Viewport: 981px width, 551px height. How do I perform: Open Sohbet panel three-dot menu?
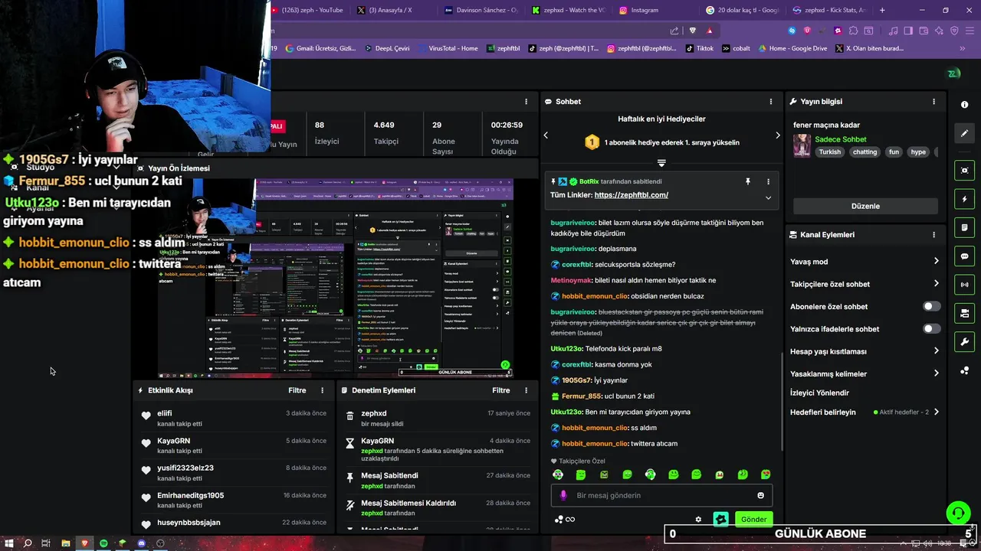coord(771,101)
